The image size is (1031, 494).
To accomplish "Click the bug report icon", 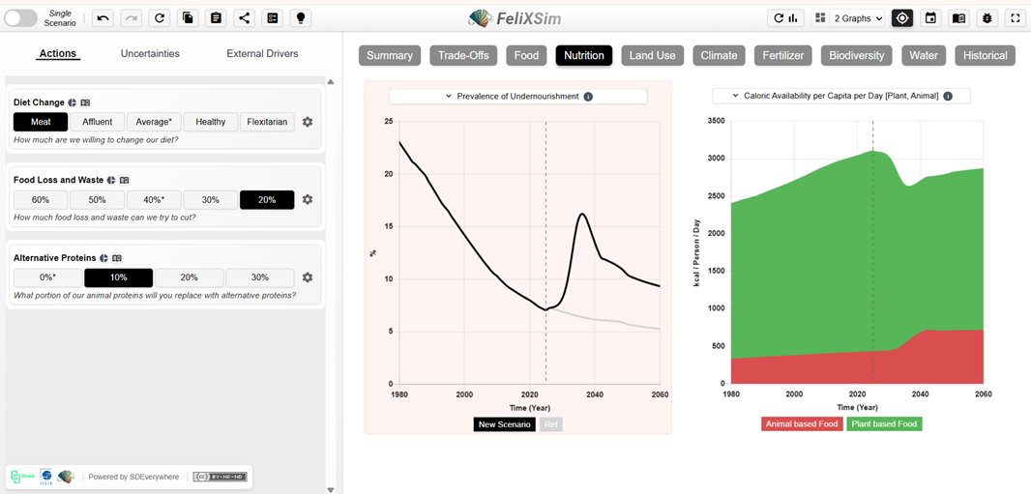I will pyautogui.click(x=987, y=18).
